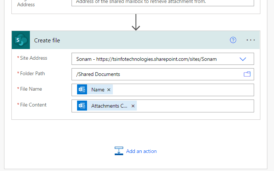Click the Site Address label

(34, 58)
